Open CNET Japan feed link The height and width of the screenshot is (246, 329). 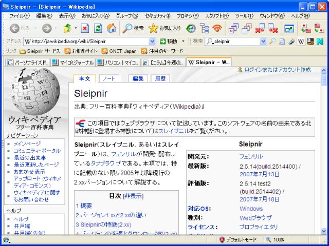click(x=119, y=51)
